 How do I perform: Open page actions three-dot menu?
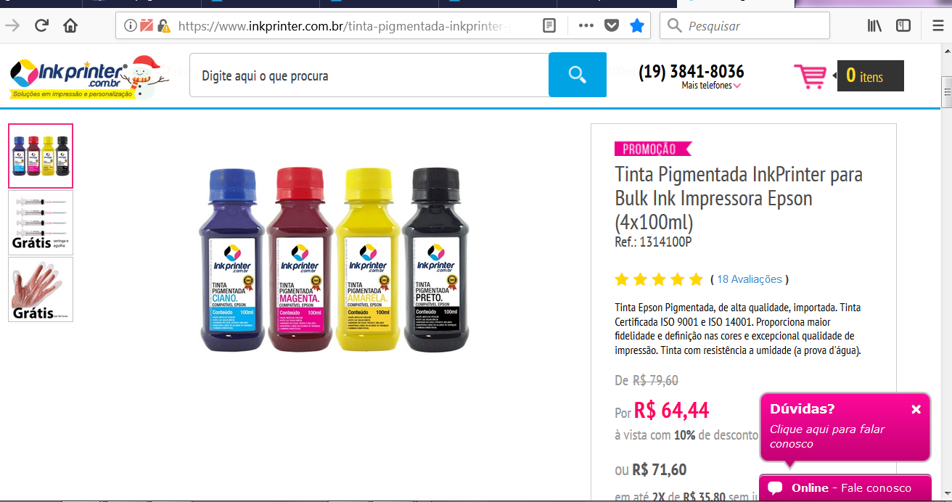pos(586,26)
